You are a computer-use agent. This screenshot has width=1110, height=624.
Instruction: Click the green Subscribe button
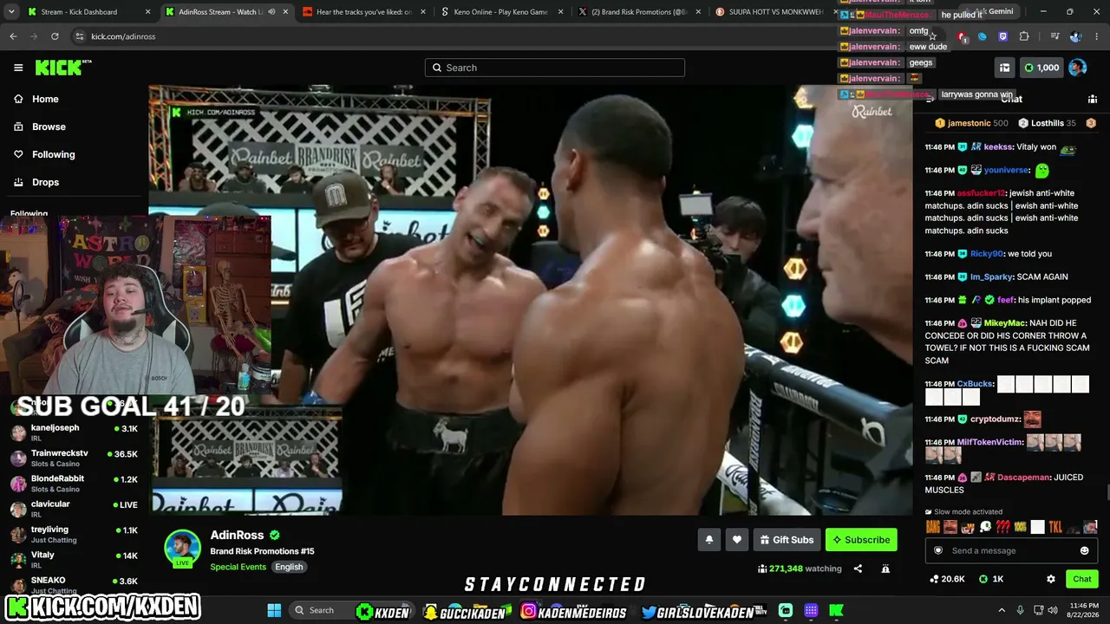point(861,540)
